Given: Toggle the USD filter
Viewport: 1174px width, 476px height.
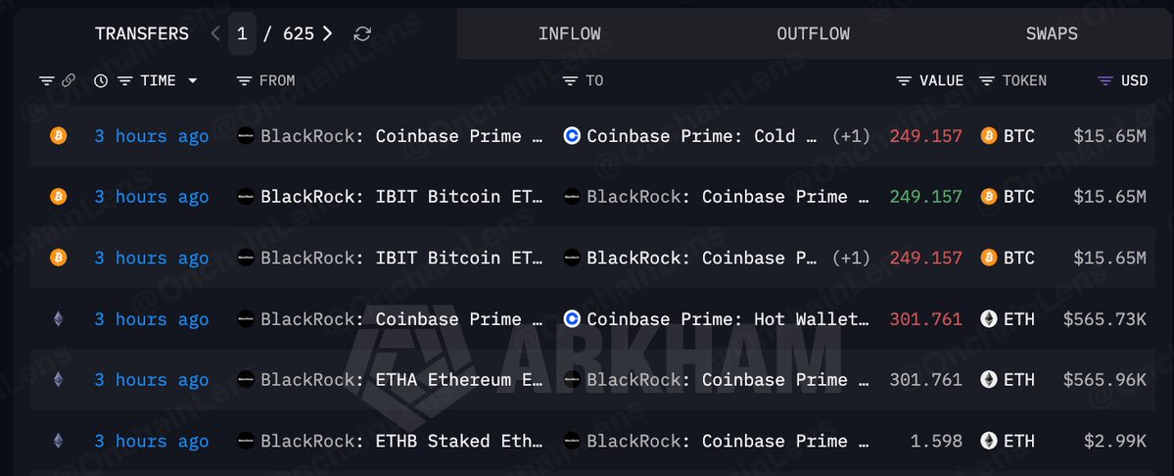Looking at the screenshot, I should 1105,81.
